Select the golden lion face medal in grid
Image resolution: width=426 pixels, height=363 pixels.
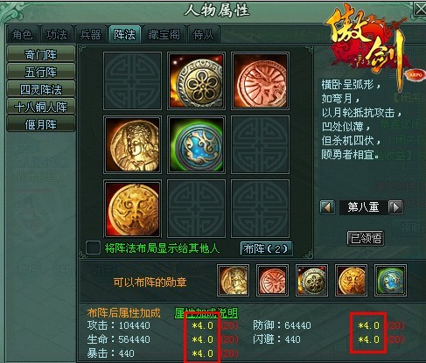pos(132,209)
